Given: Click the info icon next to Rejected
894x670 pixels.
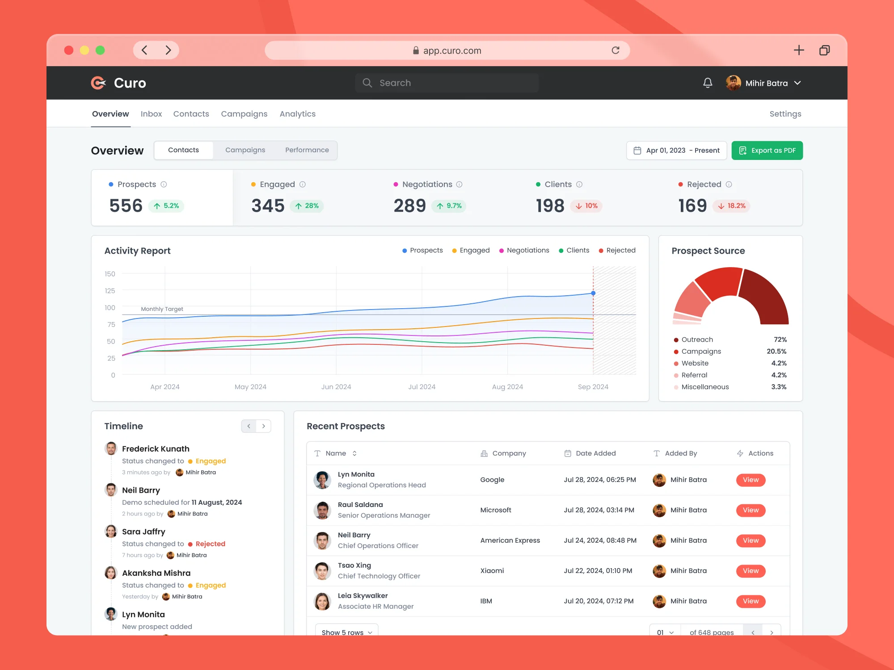Looking at the screenshot, I should click(x=729, y=184).
